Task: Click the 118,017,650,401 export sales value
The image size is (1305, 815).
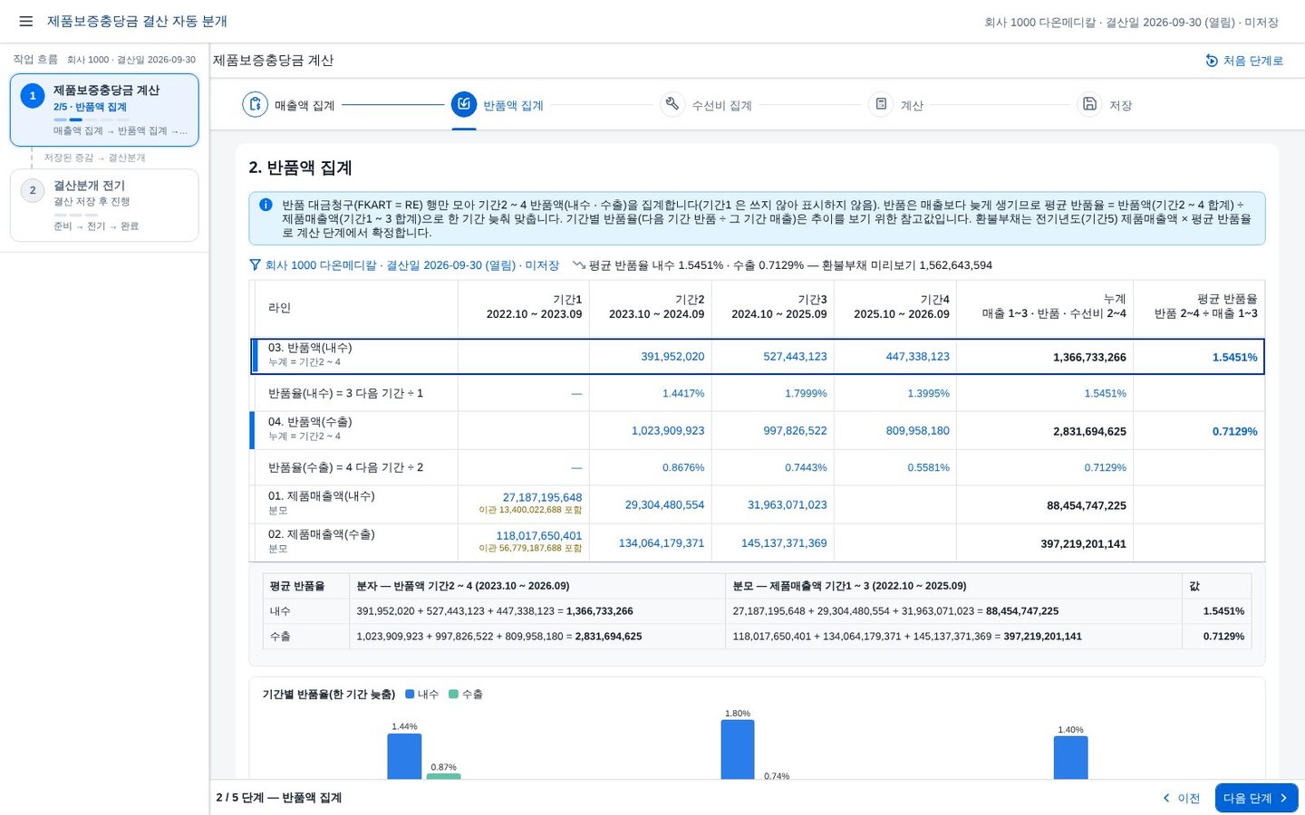Action: coord(538,535)
